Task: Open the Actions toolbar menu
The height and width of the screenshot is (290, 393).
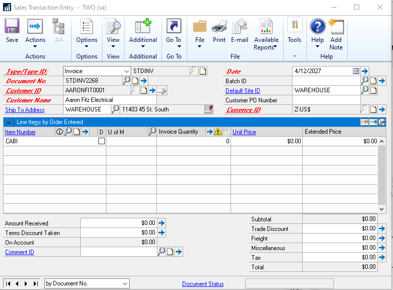Action: click(35, 33)
